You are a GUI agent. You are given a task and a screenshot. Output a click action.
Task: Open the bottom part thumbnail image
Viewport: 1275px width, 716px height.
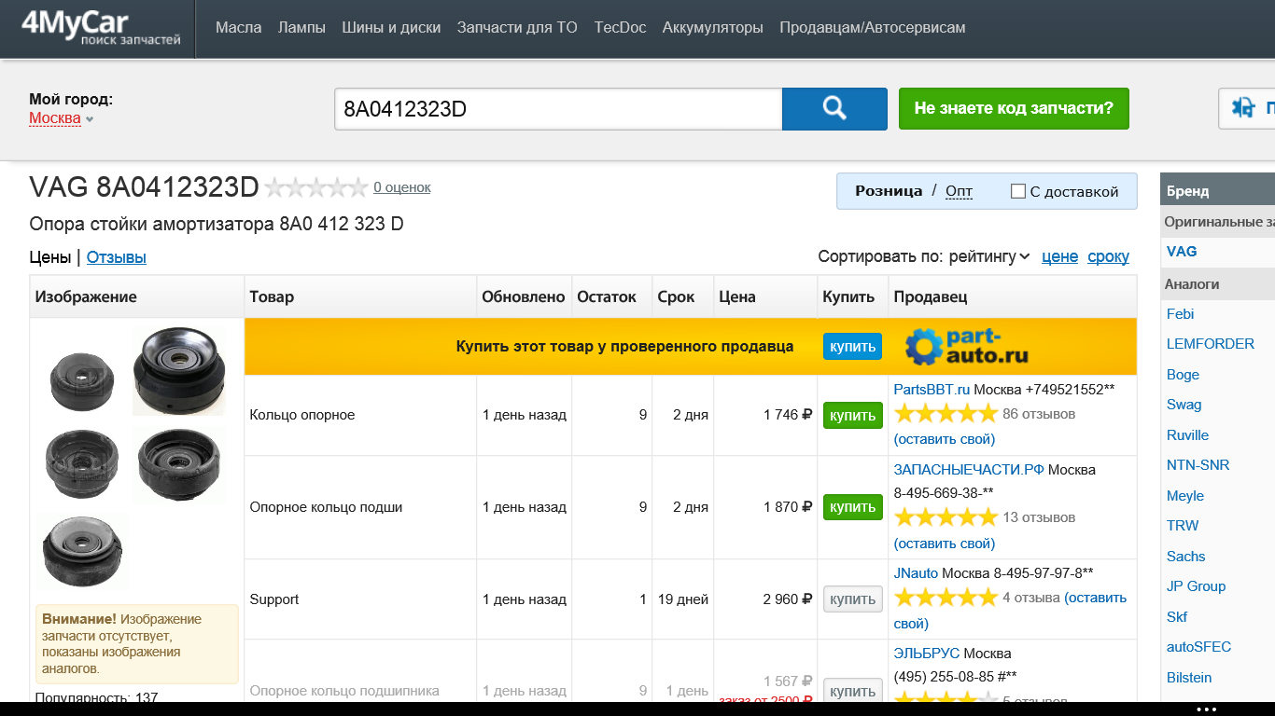(83, 550)
